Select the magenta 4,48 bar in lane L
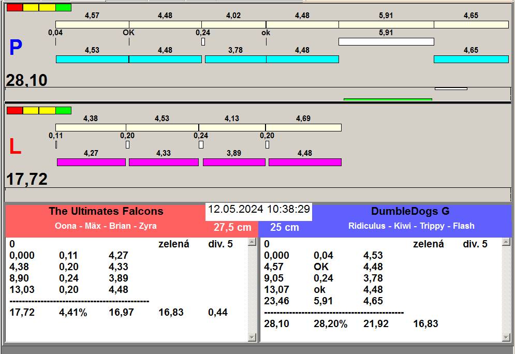 [305, 162]
